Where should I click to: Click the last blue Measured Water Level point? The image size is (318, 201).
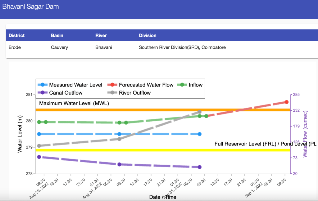click(200, 134)
